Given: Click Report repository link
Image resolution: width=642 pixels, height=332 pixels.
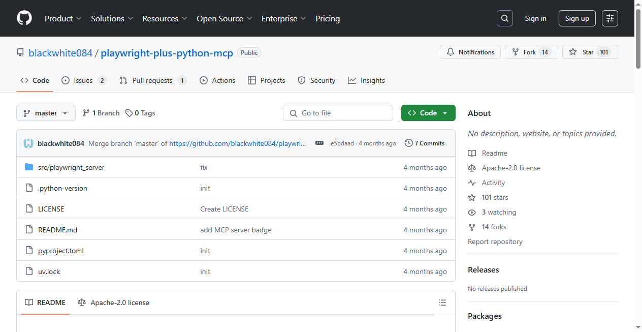Looking at the screenshot, I should [x=495, y=242].
